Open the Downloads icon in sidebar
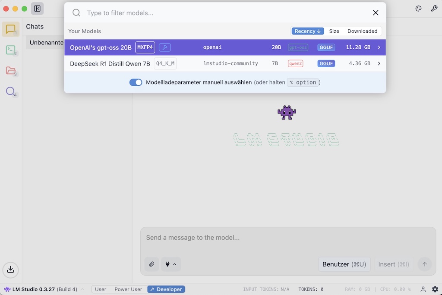 pos(10,270)
